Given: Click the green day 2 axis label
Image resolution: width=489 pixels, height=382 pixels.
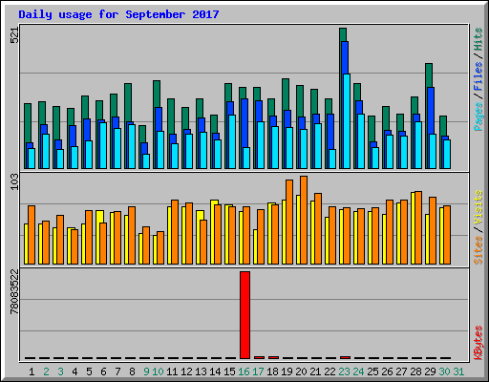Looking at the screenshot, I should pos(46,371).
